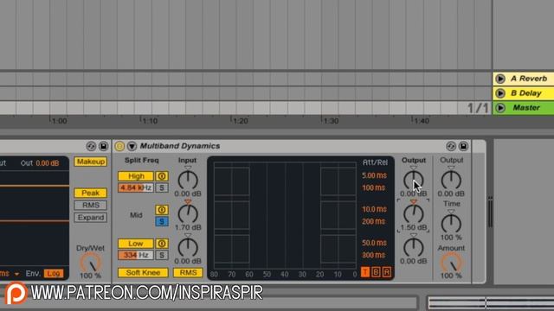Select Expand mode
This screenshot has height=311, width=554.
tap(91, 218)
